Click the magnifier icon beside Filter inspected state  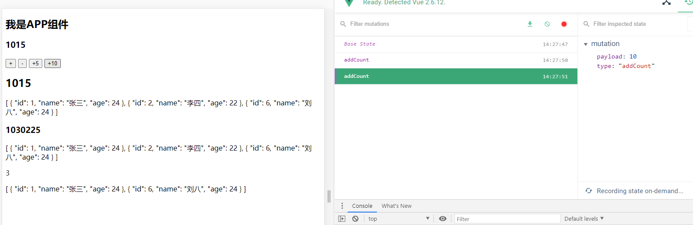586,24
